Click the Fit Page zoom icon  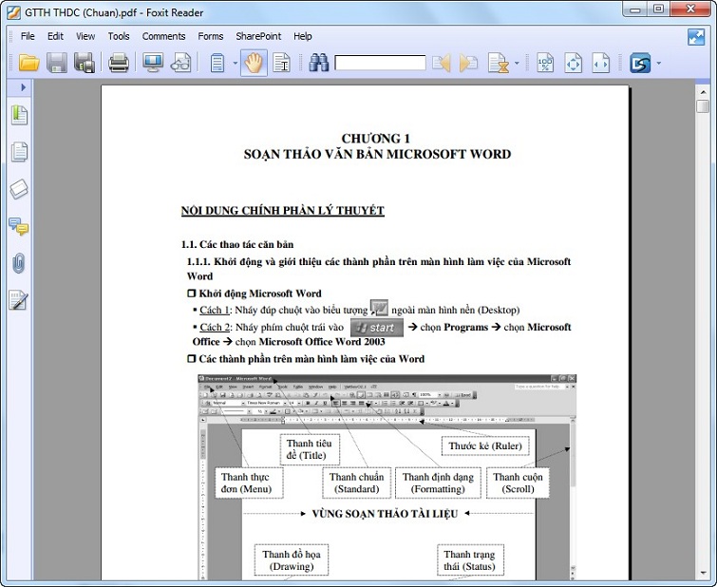[573, 64]
